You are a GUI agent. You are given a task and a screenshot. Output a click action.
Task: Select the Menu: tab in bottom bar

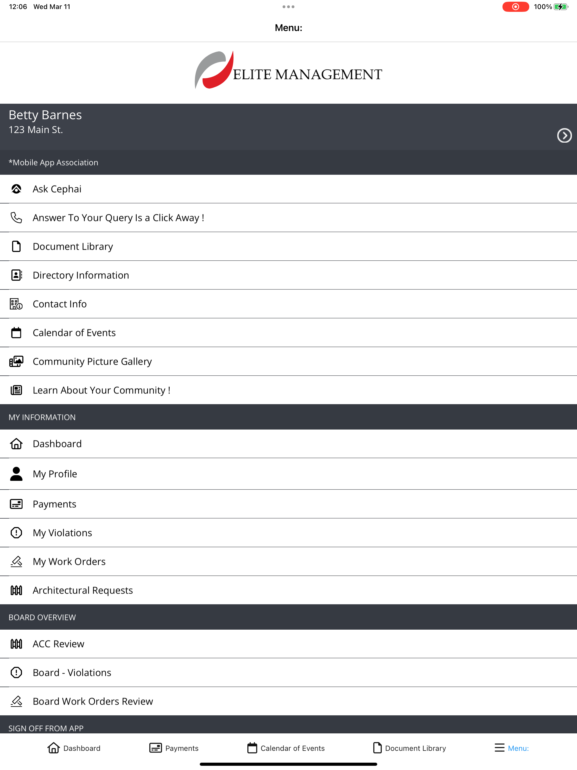tap(512, 748)
